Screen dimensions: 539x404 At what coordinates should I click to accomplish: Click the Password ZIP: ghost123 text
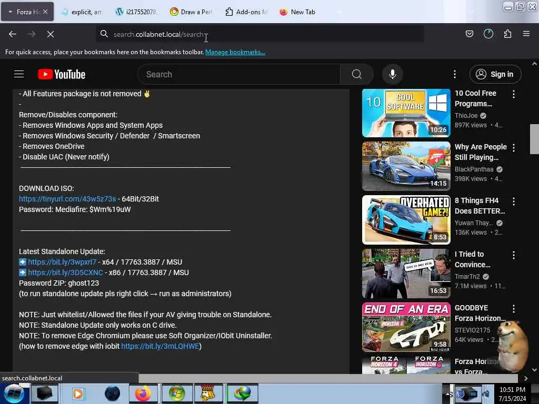(59, 283)
